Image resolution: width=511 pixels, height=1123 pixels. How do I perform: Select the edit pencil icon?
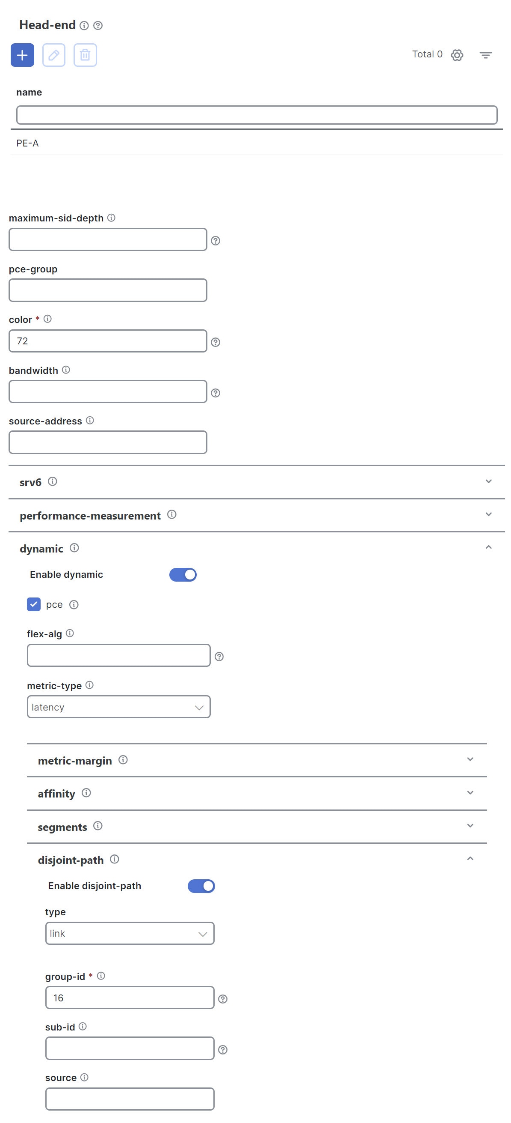(x=54, y=55)
